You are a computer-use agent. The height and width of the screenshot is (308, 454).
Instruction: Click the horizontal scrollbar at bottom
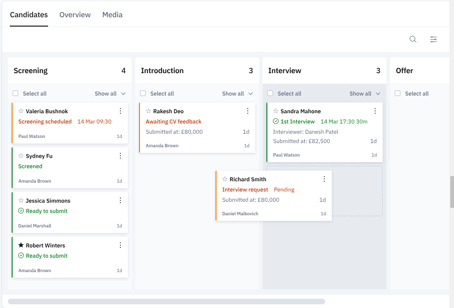pos(167,301)
